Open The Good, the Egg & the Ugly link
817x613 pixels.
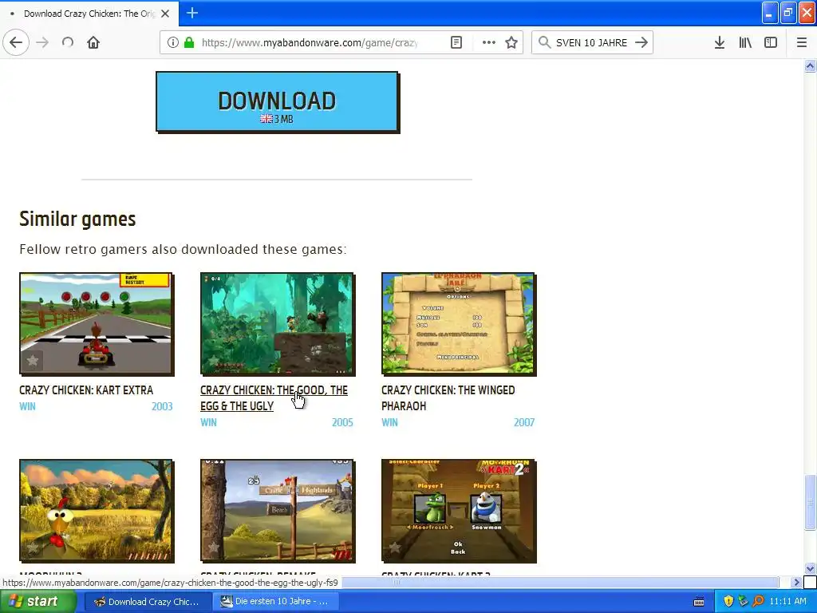pyautogui.click(x=274, y=397)
